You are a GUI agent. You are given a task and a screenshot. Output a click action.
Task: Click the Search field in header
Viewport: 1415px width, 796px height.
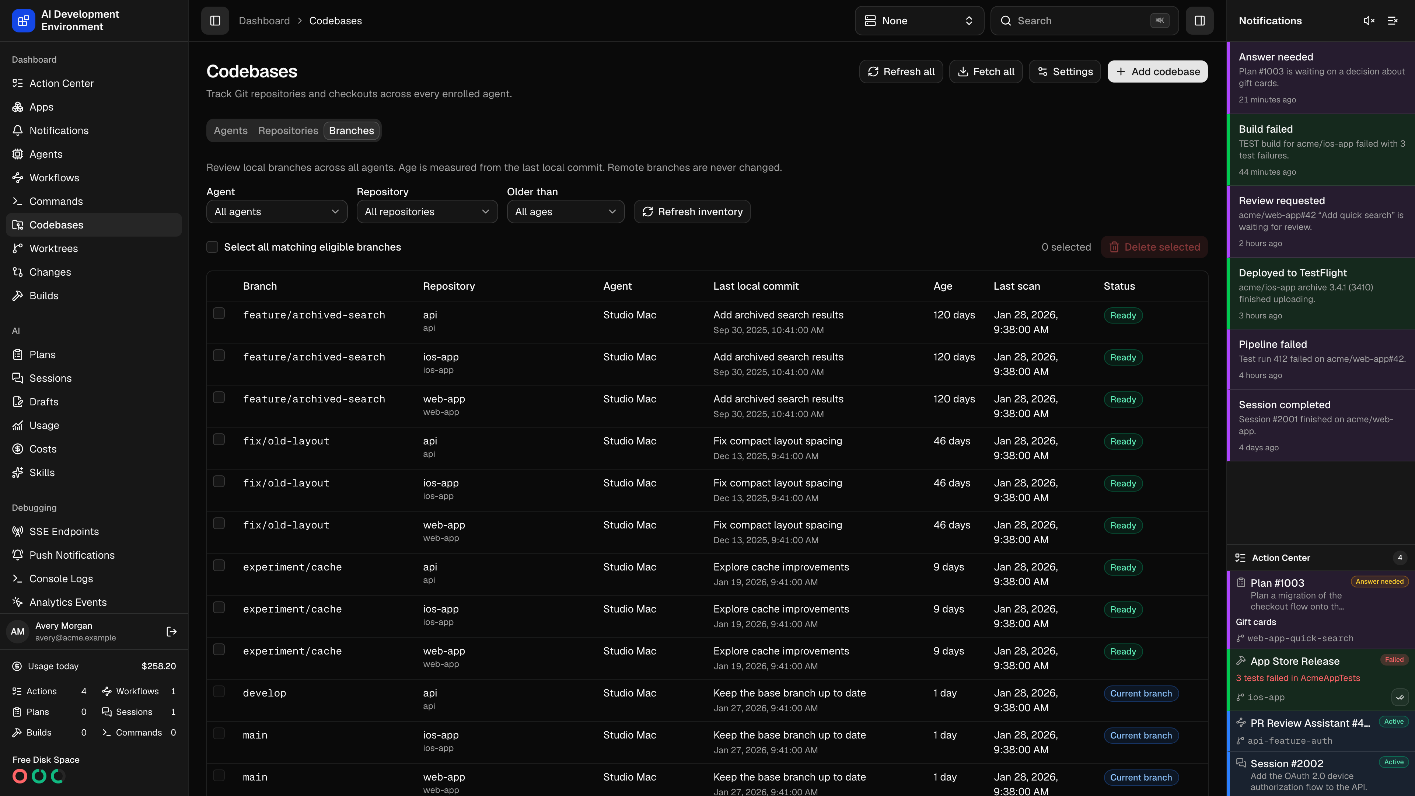point(1084,21)
